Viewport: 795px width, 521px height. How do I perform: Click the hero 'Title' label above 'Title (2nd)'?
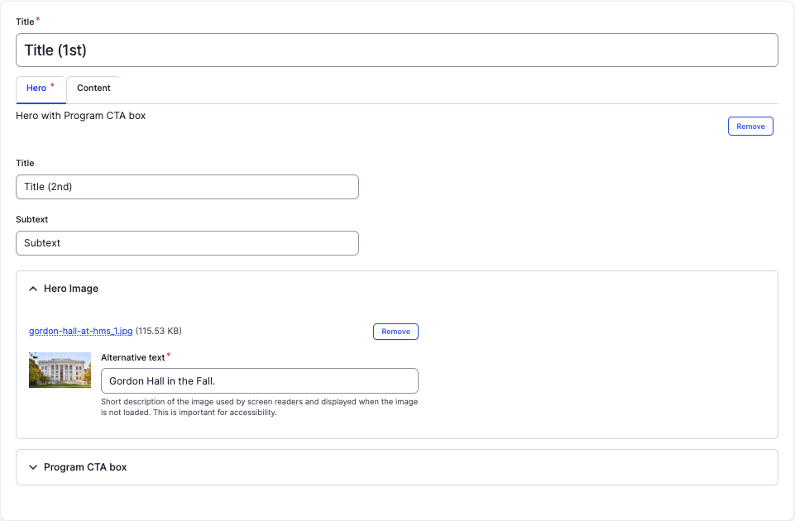click(x=25, y=164)
